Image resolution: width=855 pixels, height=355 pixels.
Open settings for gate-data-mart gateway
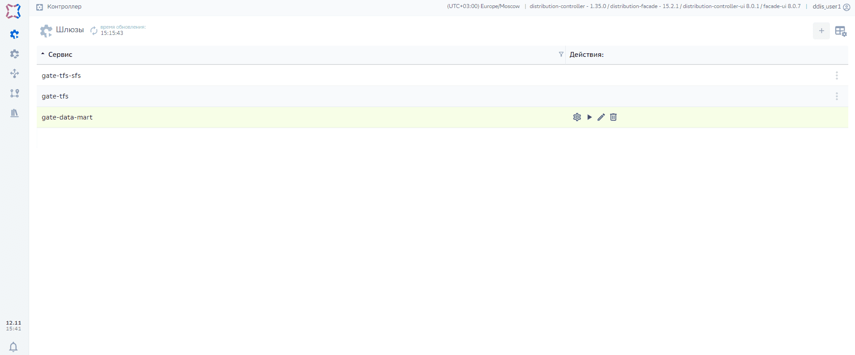pos(577,117)
